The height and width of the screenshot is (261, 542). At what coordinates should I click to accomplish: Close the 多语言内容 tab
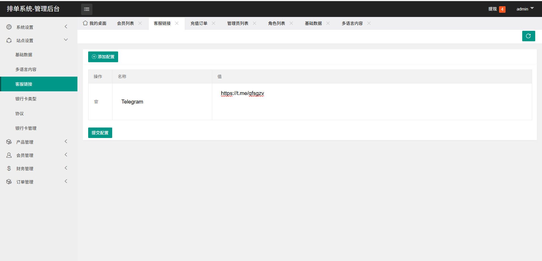[369, 23]
